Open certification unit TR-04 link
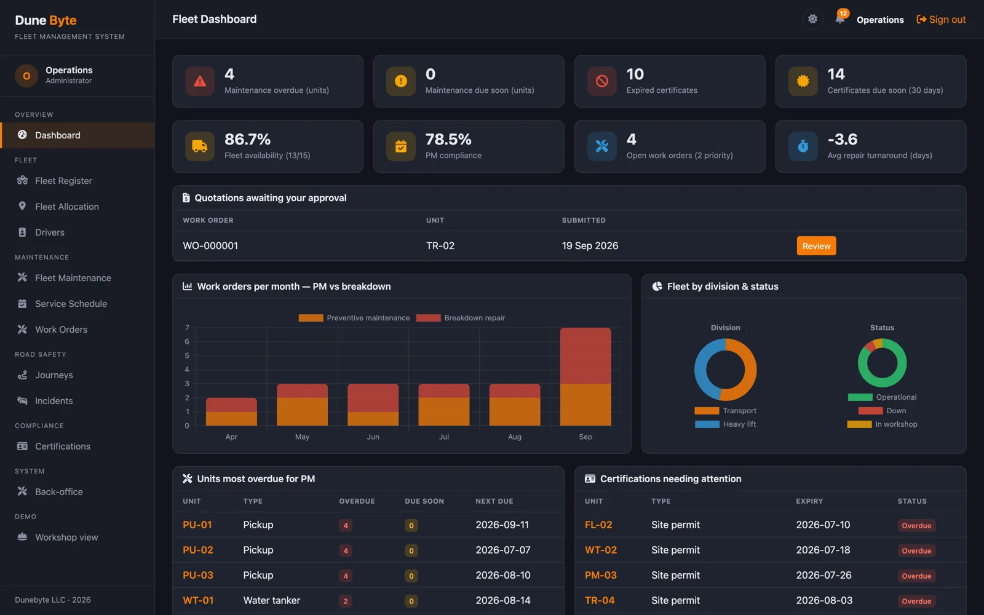The width and height of the screenshot is (984, 615). pos(600,600)
